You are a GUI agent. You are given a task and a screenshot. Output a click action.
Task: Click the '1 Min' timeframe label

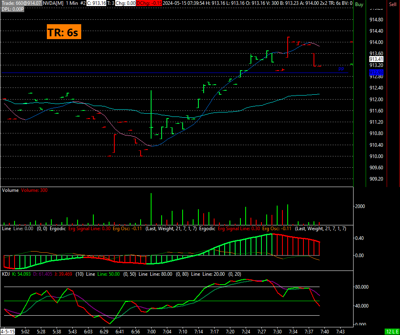[72, 4]
